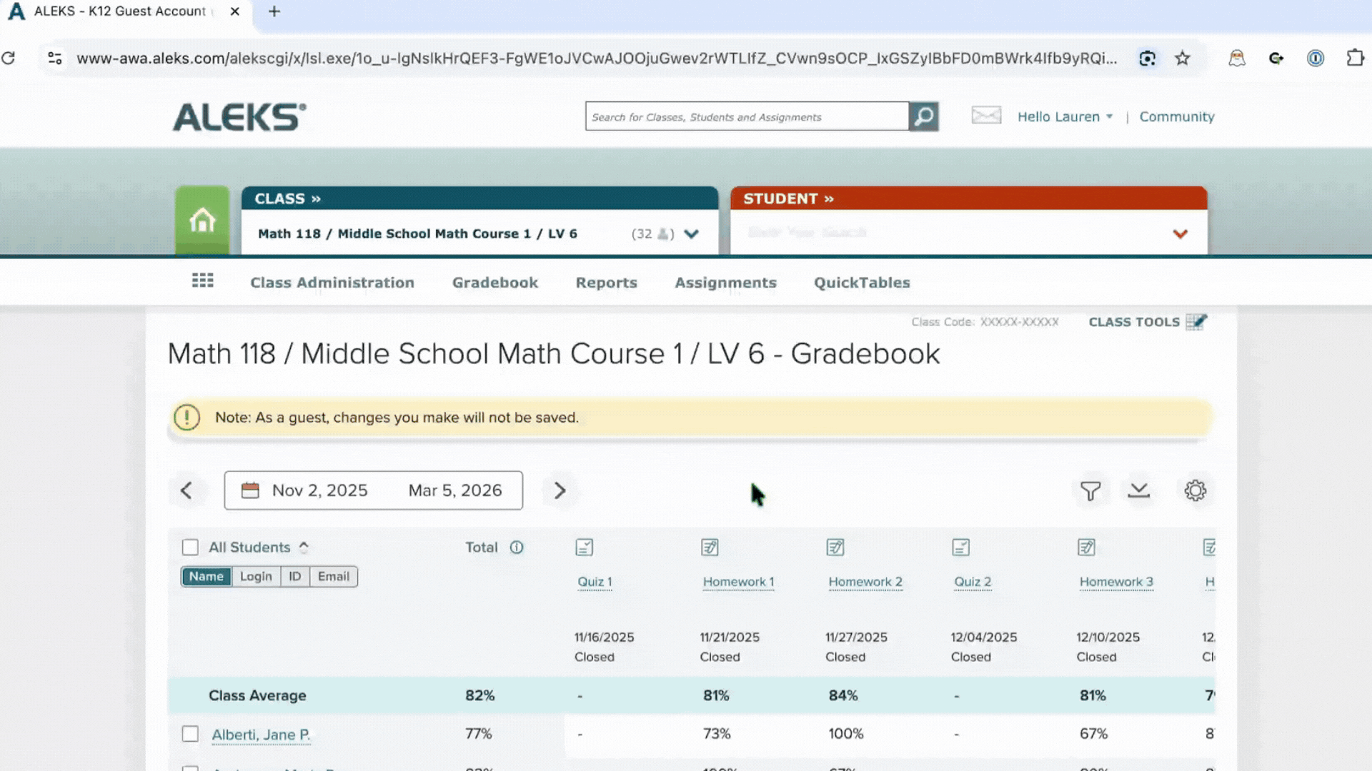The width and height of the screenshot is (1372, 771).
Task: Open the Homework 1 assignment link
Action: (738, 582)
